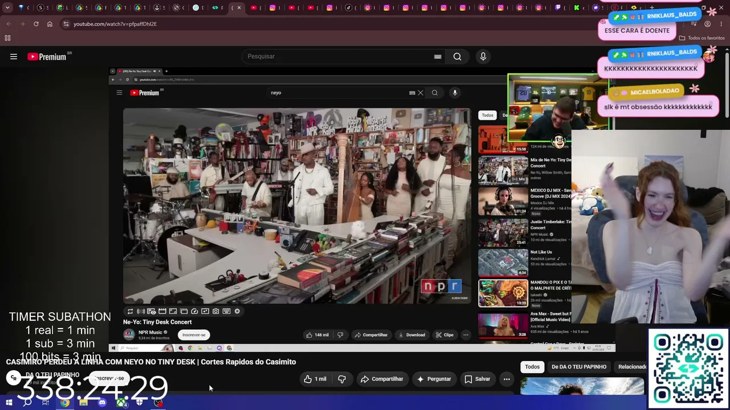
Task: Open Windows Start menu
Action: (x=9, y=403)
